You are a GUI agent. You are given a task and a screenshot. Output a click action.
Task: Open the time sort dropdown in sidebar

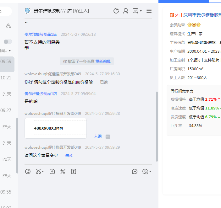pyautogui.click(x=6, y=51)
